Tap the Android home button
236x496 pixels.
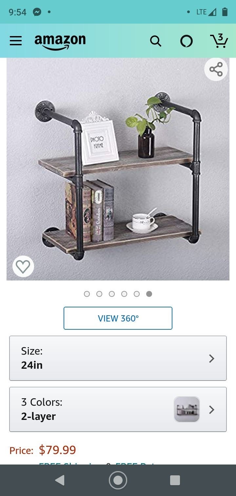(x=118, y=480)
